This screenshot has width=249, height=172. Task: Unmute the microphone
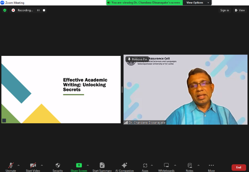click(x=11, y=166)
